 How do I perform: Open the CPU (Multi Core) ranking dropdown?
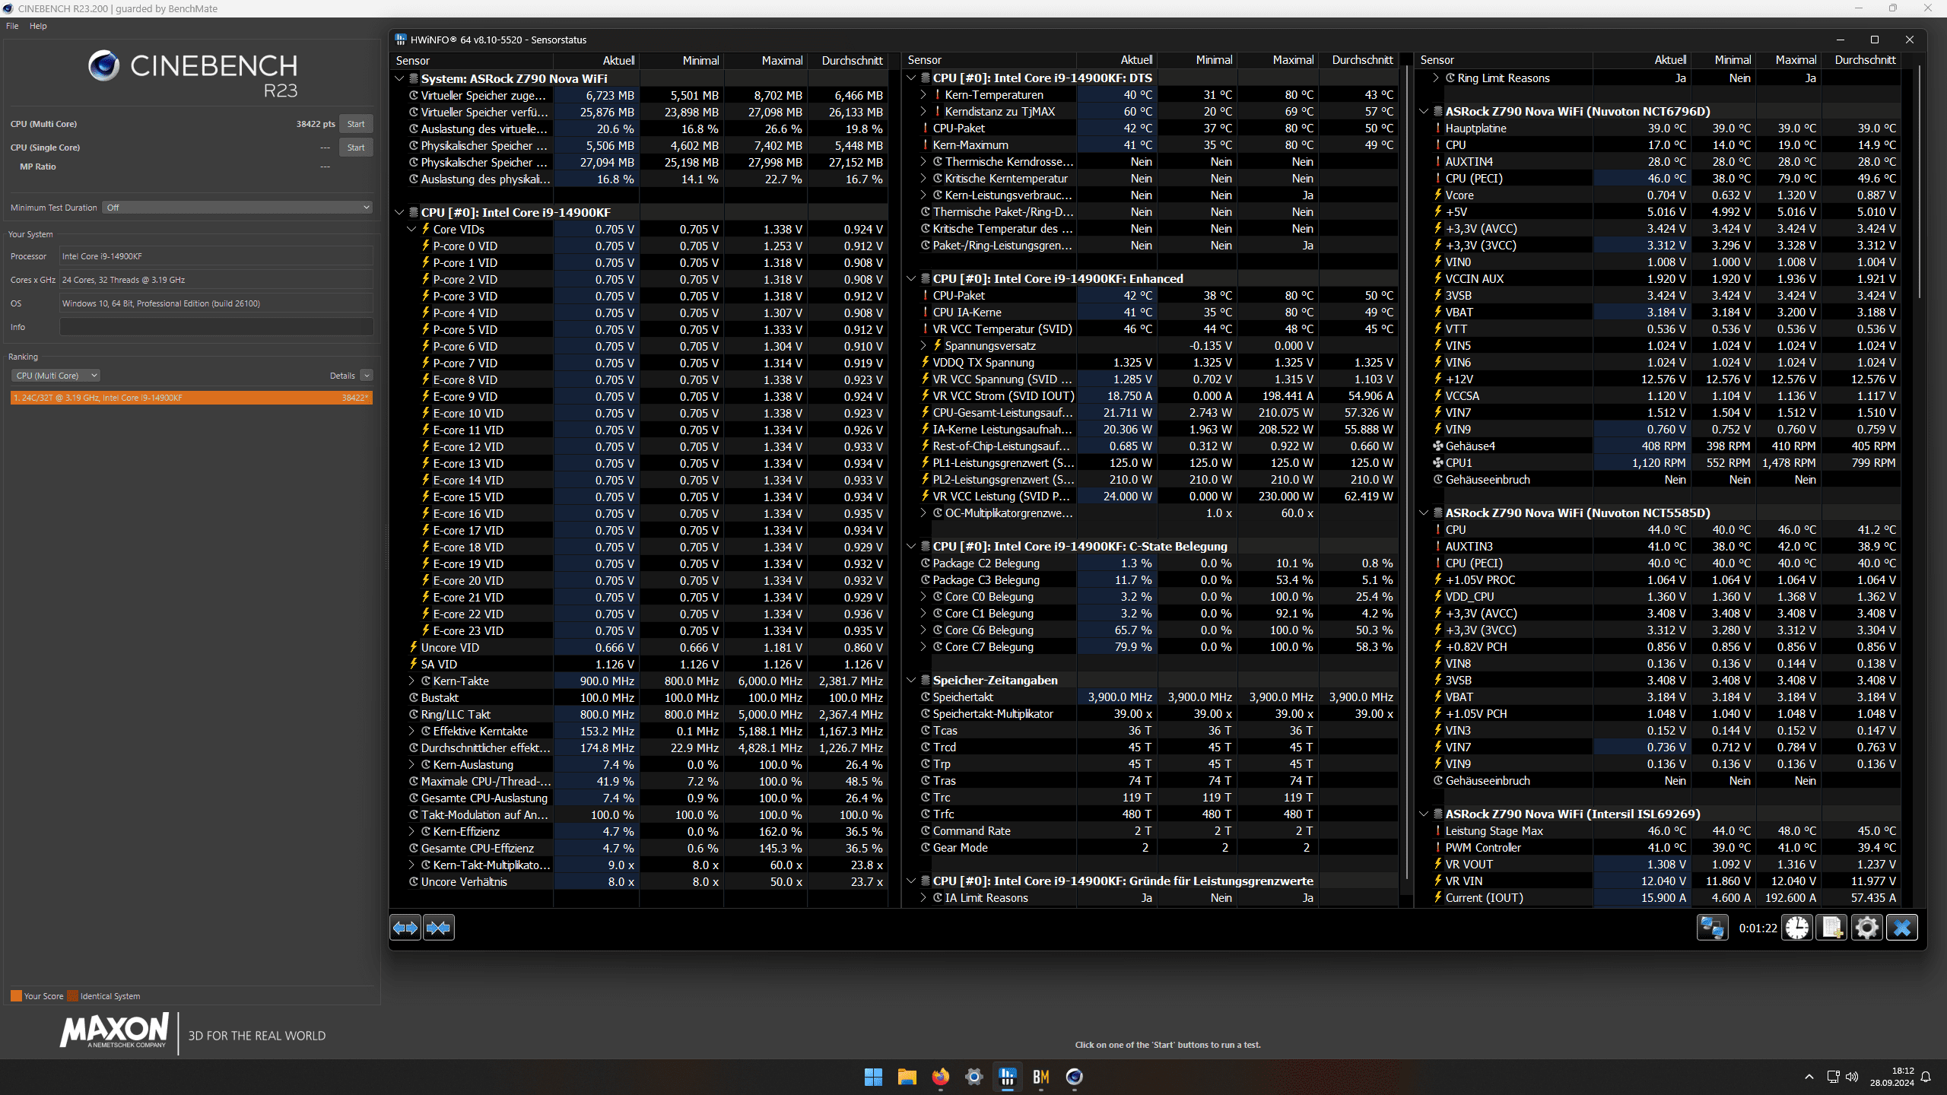point(56,376)
